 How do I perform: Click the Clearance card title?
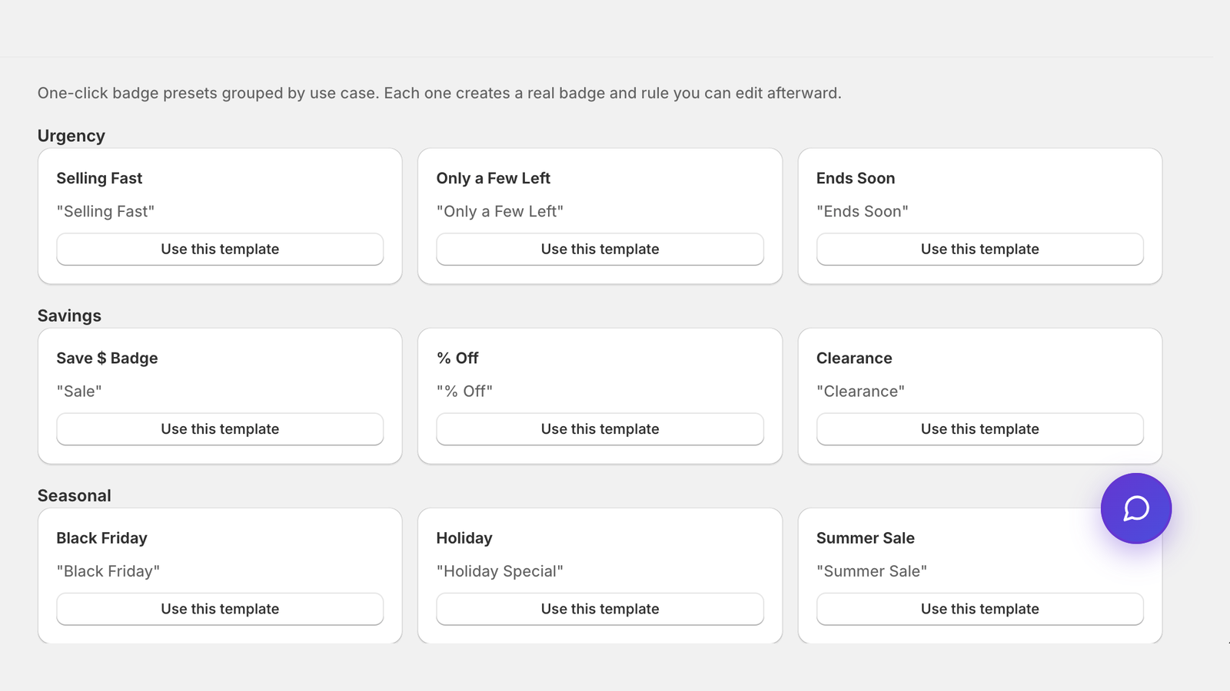pyautogui.click(x=854, y=359)
